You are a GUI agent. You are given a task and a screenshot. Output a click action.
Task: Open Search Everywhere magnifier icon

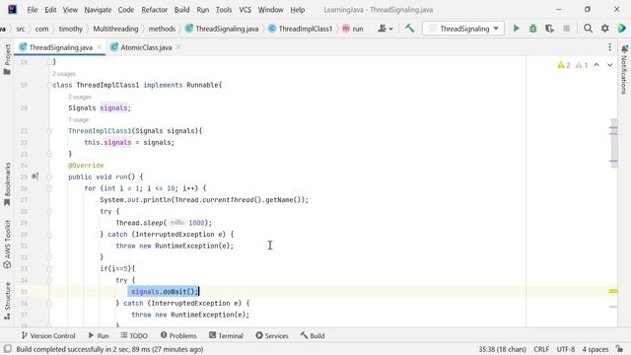(x=588, y=29)
